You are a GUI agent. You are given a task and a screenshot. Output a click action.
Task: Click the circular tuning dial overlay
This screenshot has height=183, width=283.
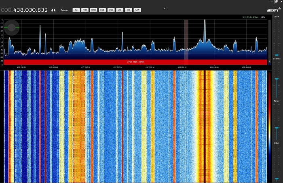[12, 27]
